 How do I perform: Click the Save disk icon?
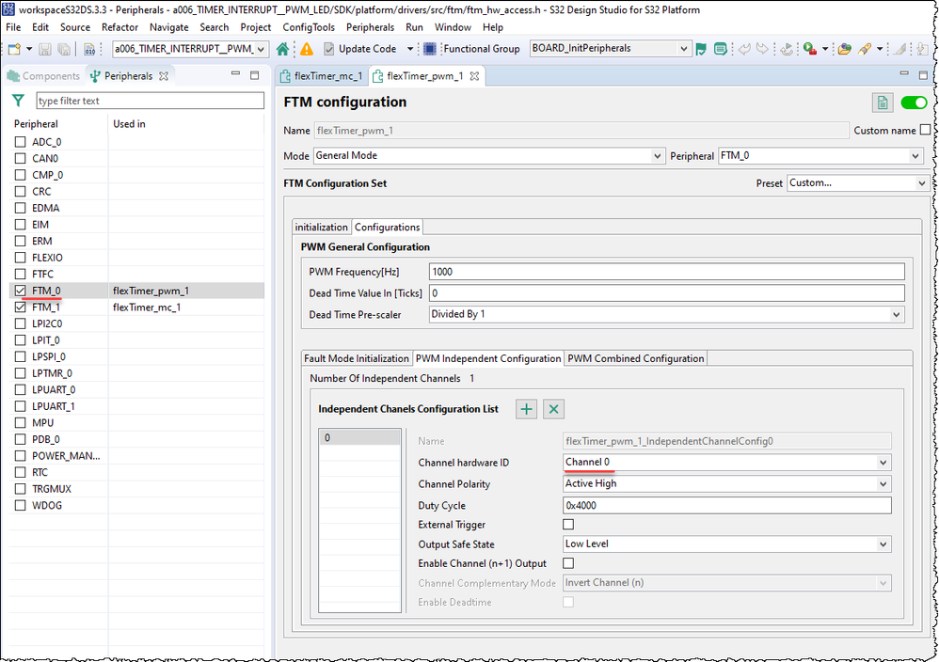pos(45,49)
